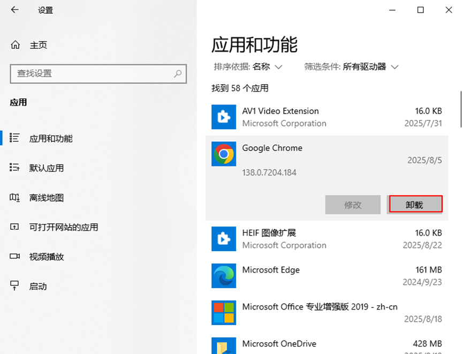Open the 排序依据 名称 sort dropdown
This screenshot has height=354, width=463.
(x=248, y=67)
